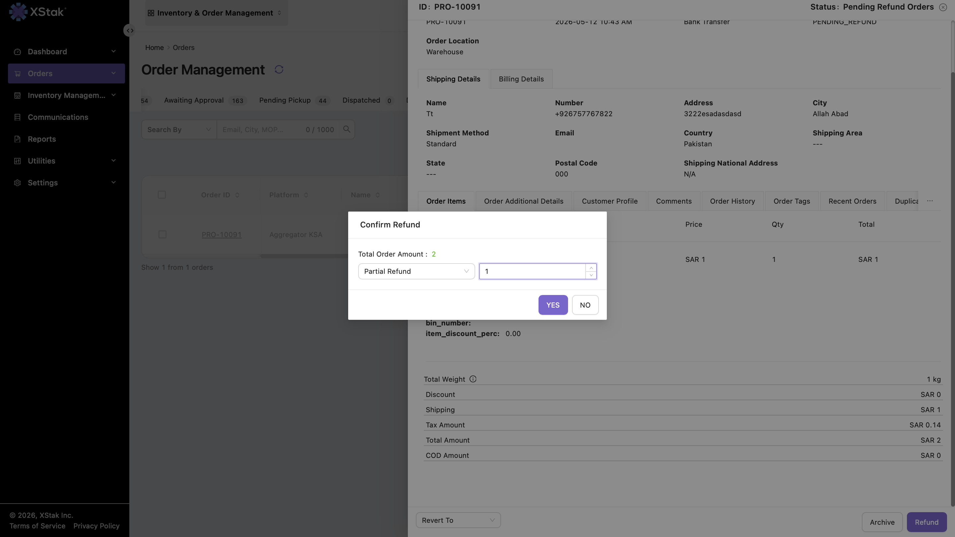Click the Reports sidebar icon
Screen dimensions: 955x537
(x=18, y=139)
